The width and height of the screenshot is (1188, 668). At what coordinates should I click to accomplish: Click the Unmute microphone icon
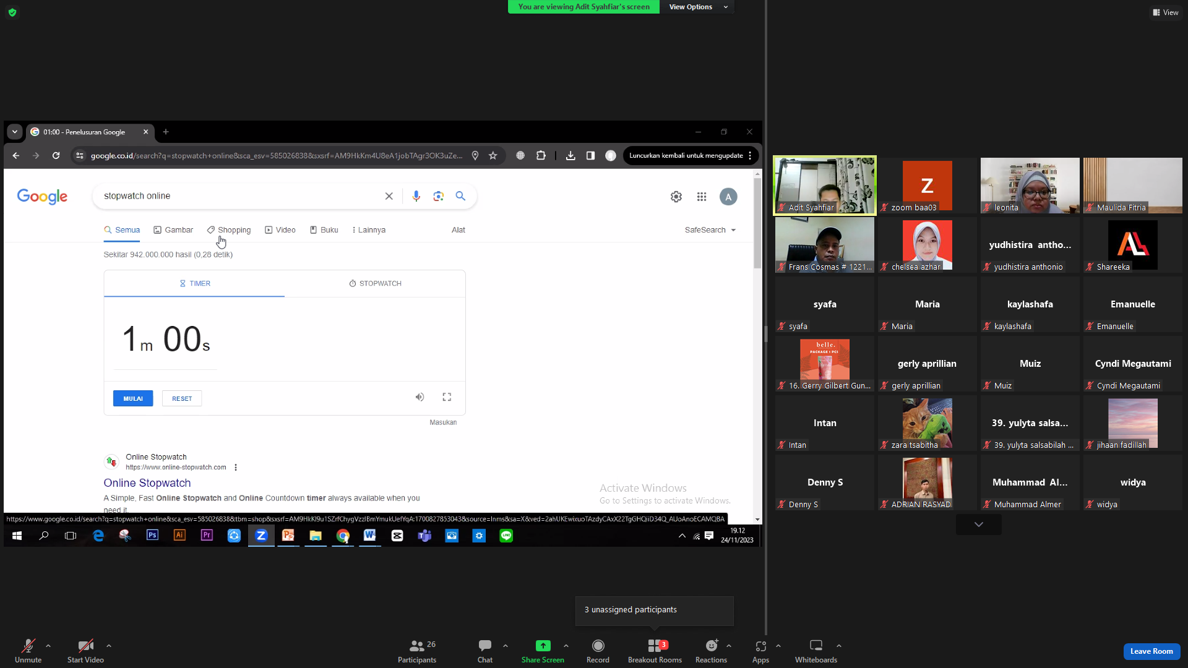[x=28, y=646]
